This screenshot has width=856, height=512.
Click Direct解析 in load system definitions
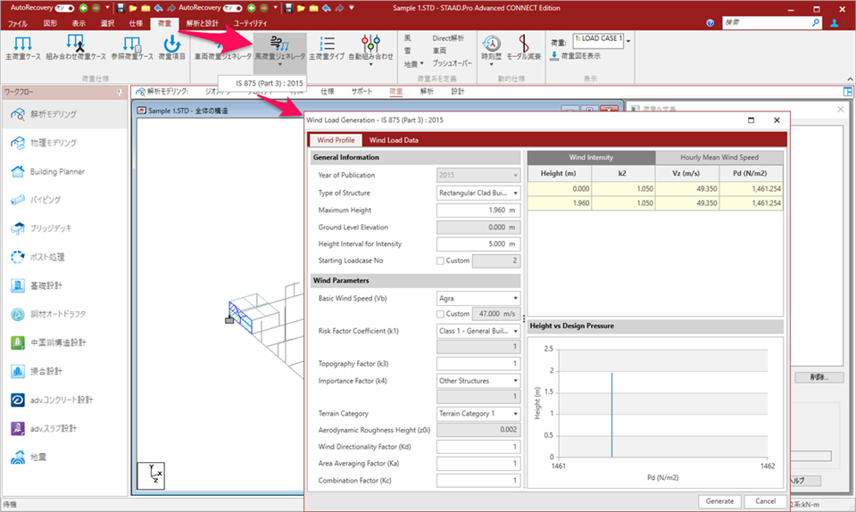(x=448, y=38)
